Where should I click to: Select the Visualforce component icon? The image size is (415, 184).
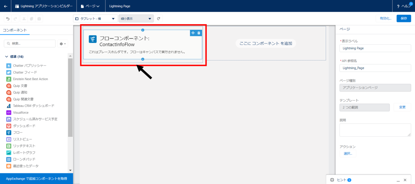click(9, 112)
